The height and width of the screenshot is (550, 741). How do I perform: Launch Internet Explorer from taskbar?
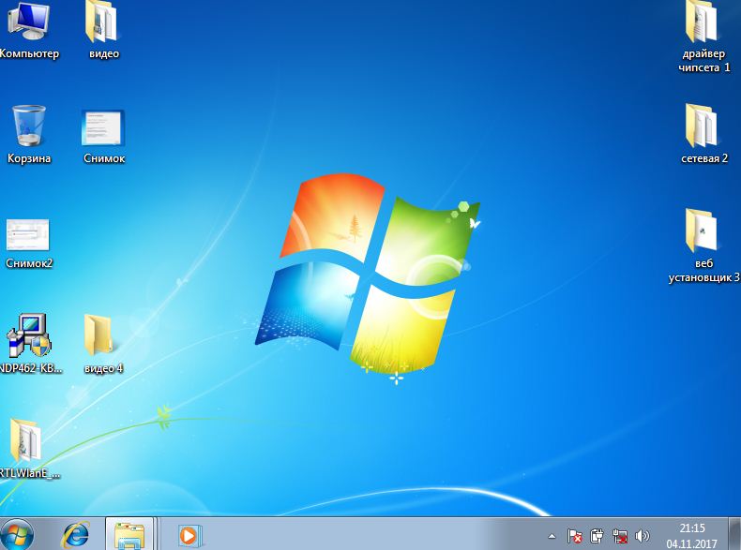tap(75, 534)
